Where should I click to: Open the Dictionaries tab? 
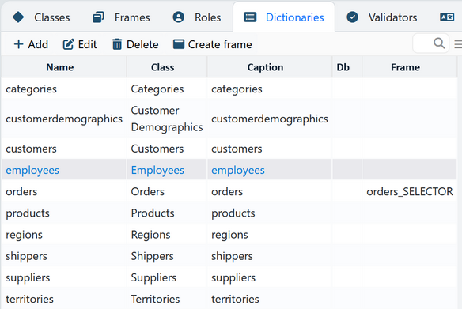[x=284, y=17]
